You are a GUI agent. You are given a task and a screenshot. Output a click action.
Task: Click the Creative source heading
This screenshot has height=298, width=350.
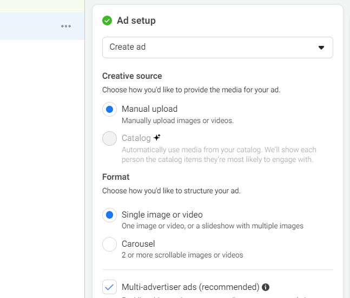pos(132,76)
